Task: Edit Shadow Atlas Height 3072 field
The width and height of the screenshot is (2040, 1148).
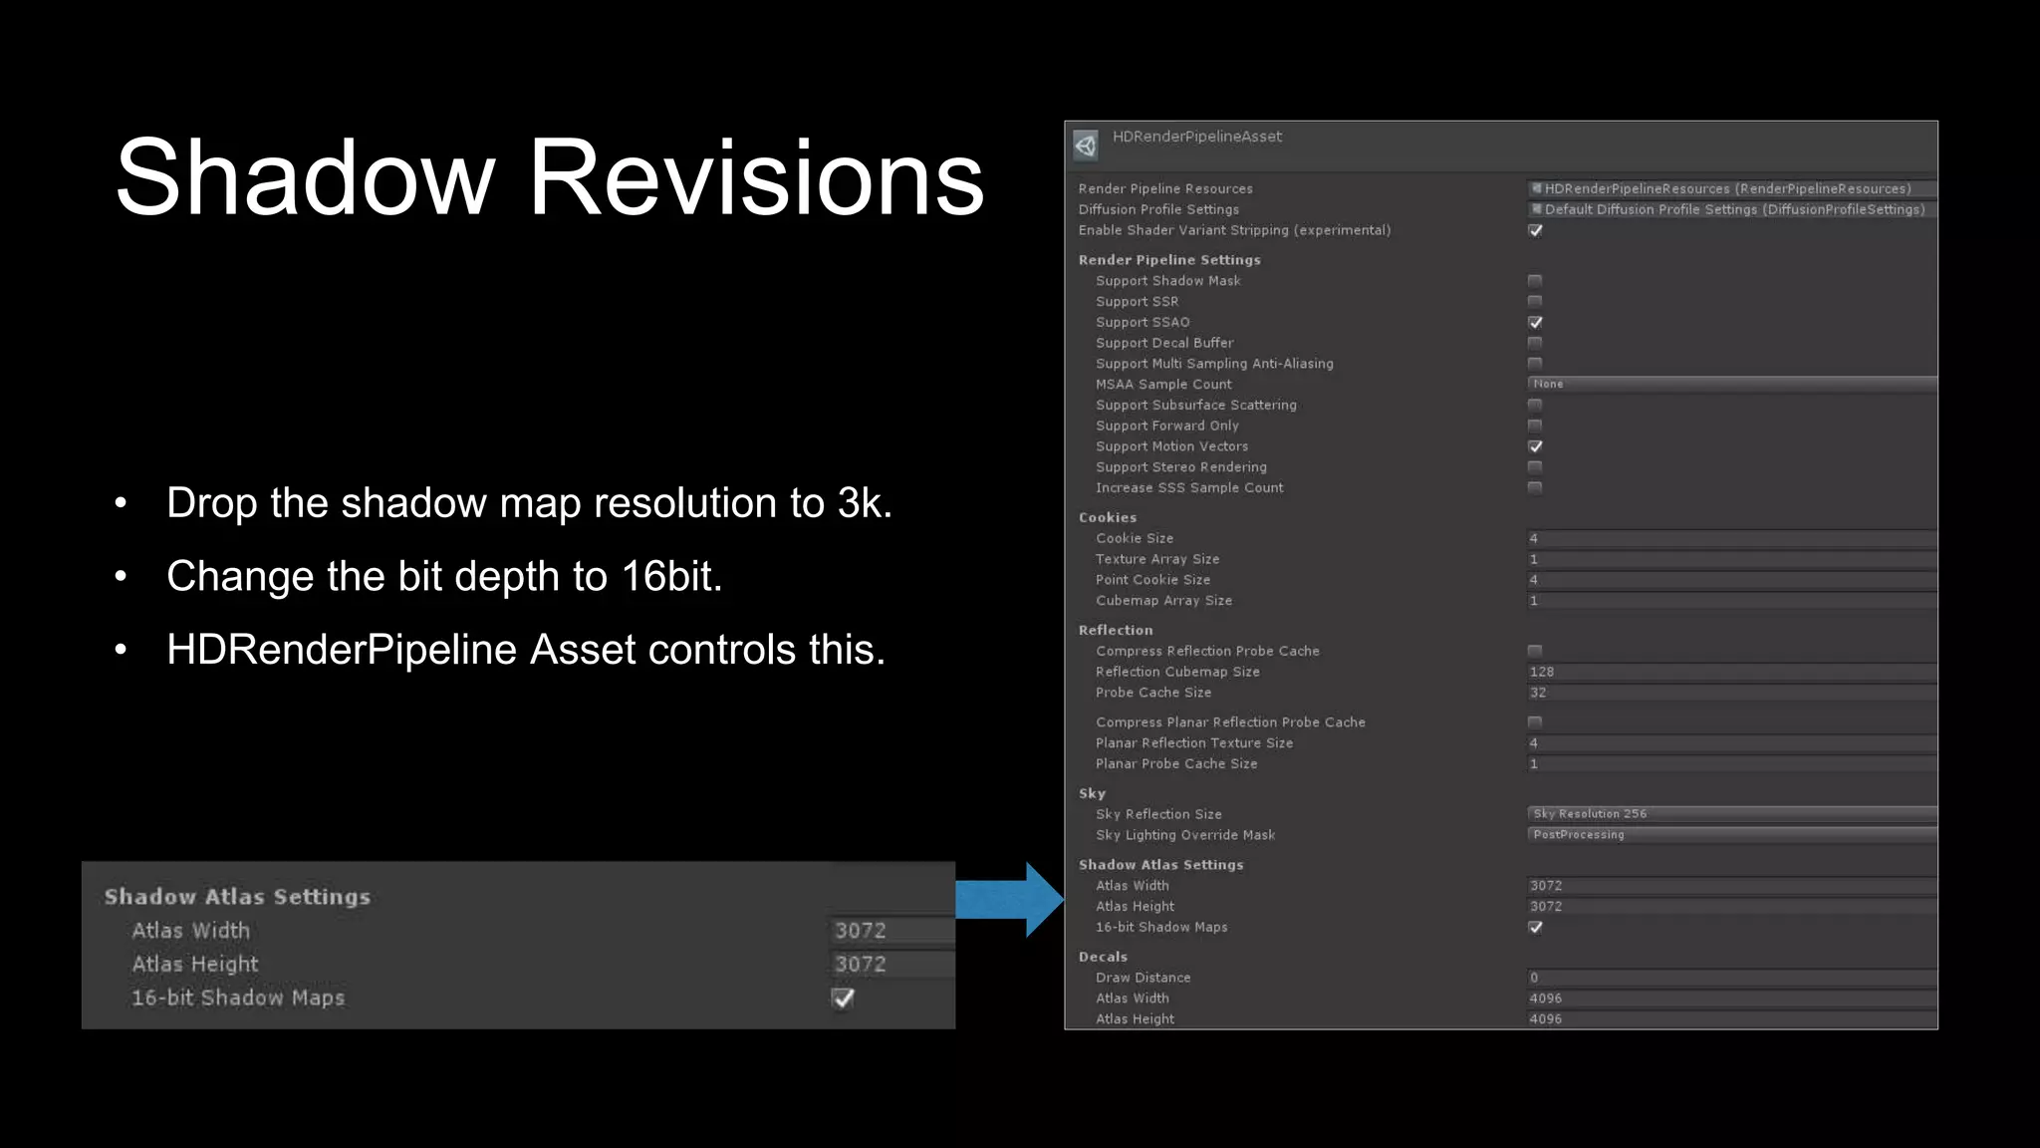Action: click(x=1732, y=907)
